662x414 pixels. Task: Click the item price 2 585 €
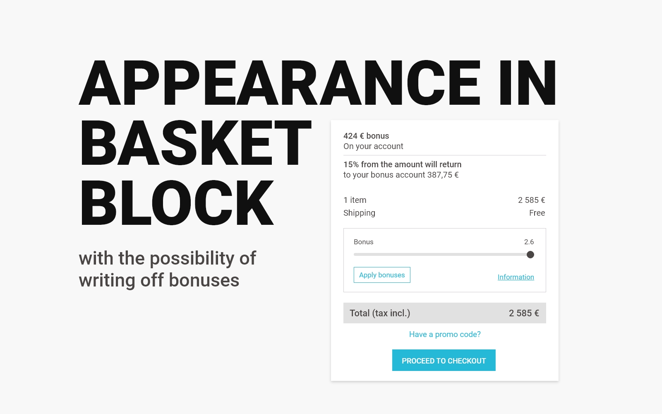click(531, 200)
